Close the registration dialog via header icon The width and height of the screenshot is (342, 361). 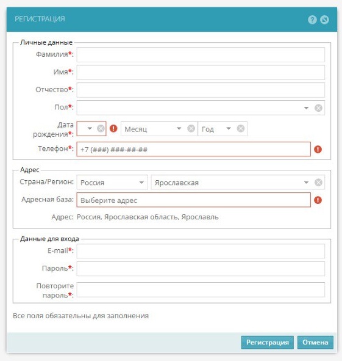(x=324, y=20)
